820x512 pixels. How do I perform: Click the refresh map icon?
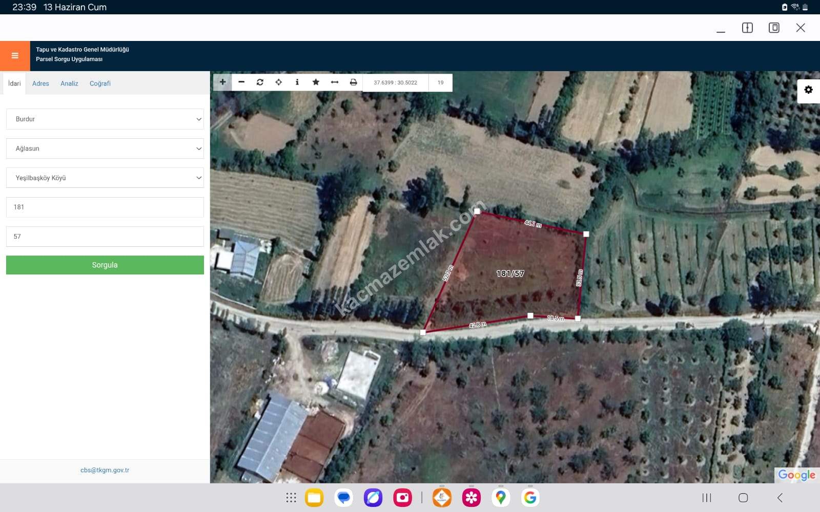point(260,82)
